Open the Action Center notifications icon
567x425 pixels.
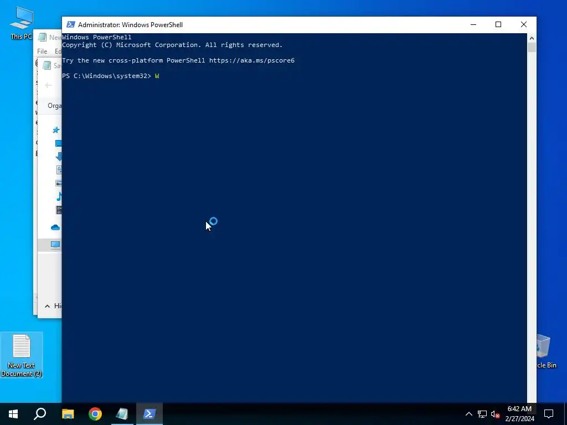pyautogui.click(x=549, y=414)
